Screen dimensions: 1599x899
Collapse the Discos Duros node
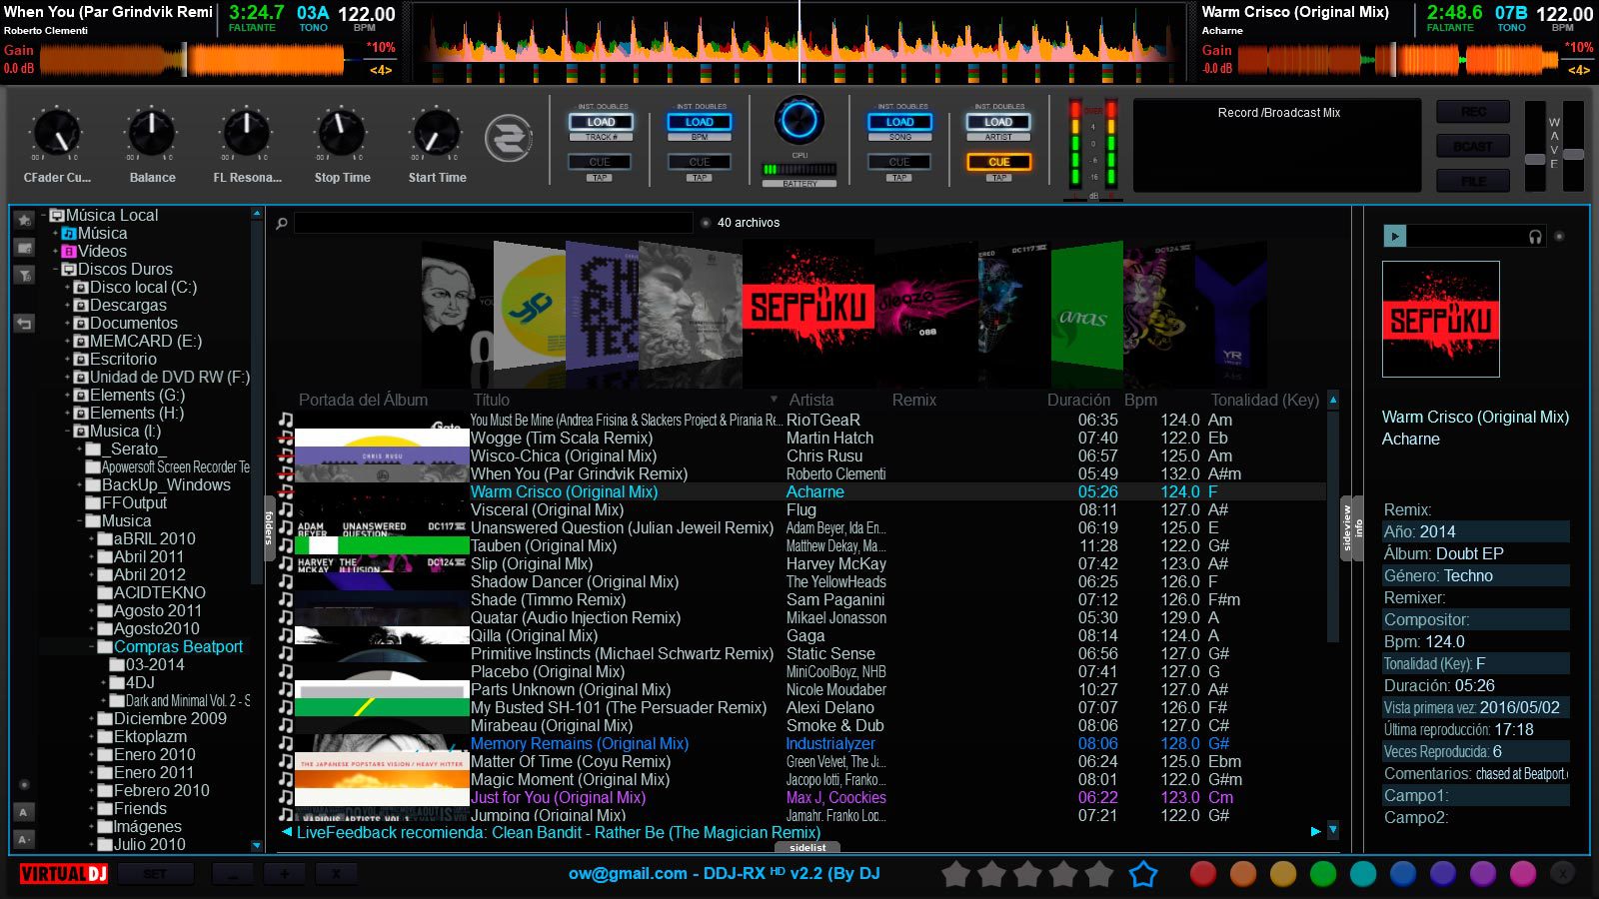click(56, 270)
